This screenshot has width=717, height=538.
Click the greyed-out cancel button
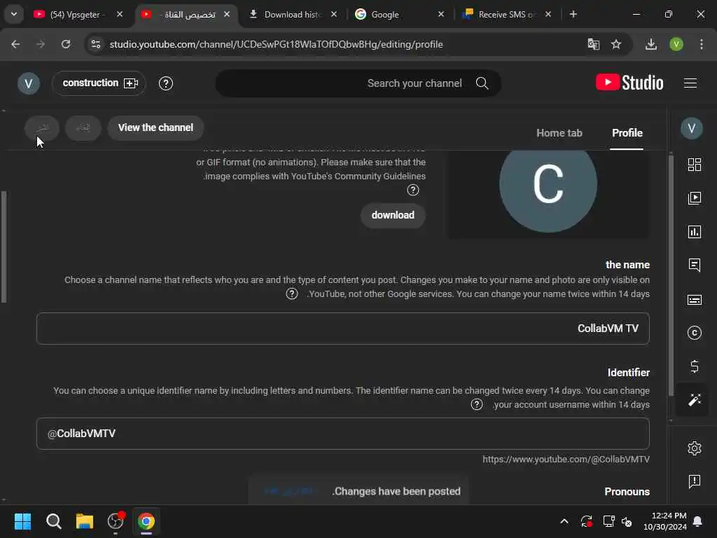pos(83,127)
